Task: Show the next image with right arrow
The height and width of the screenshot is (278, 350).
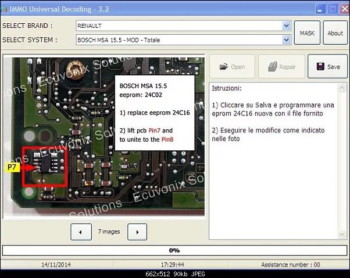Action: coord(137,232)
